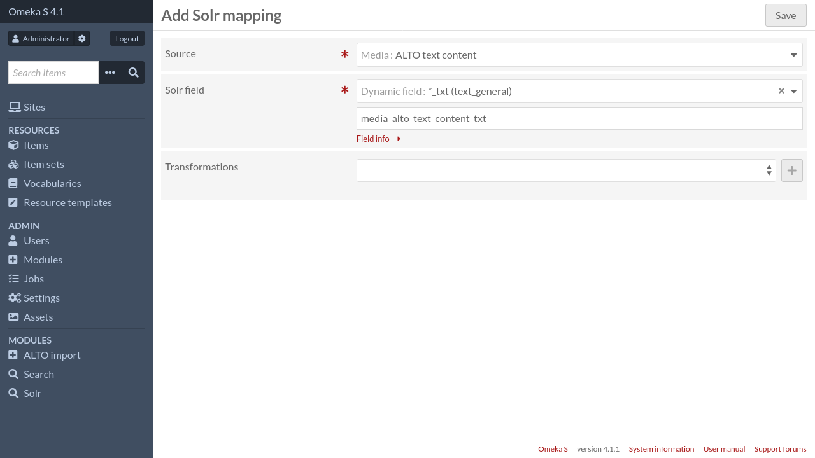Open the Jobs list
The width and height of the screenshot is (815, 458).
pyautogui.click(x=33, y=279)
